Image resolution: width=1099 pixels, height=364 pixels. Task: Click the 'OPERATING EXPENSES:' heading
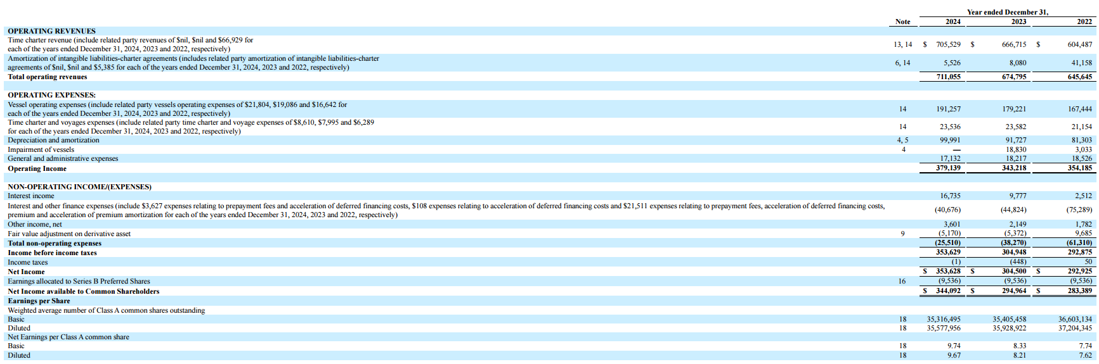[51, 95]
